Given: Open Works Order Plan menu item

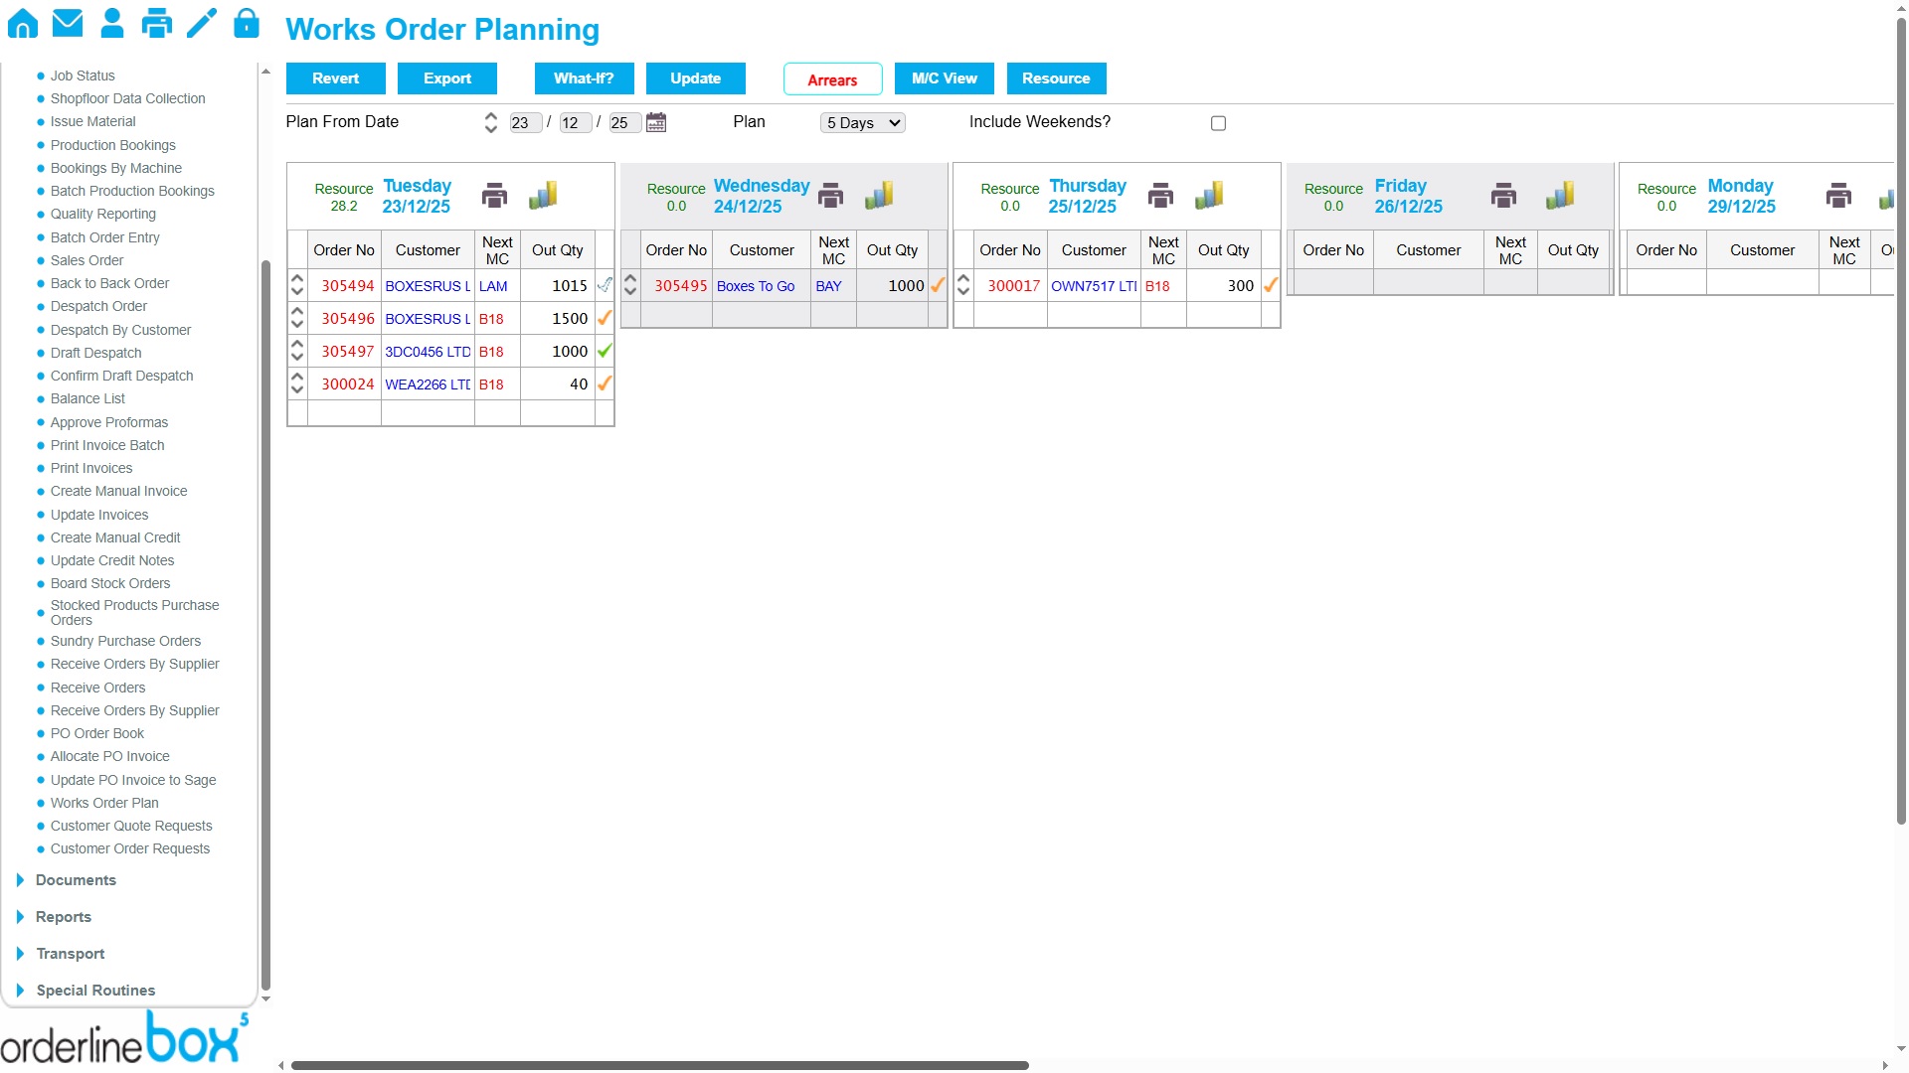Looking at the screenshot, I should (104, 803).
